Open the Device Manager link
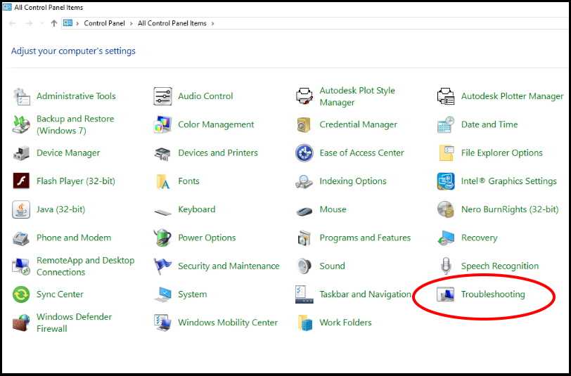This screenshot has width=571, height=376. (x=68, y=153)
